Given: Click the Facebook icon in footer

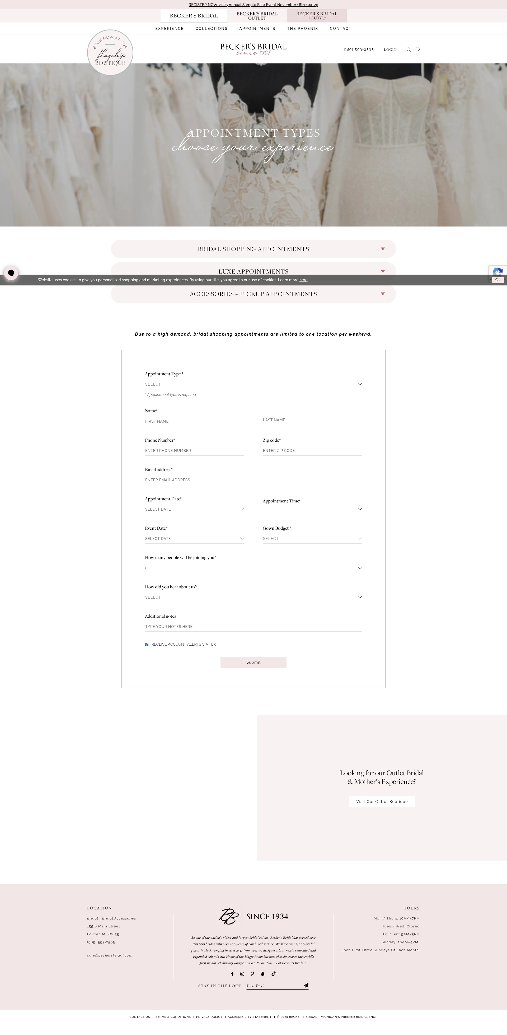Looking at the screenshot, I should [x=232, y=973].
